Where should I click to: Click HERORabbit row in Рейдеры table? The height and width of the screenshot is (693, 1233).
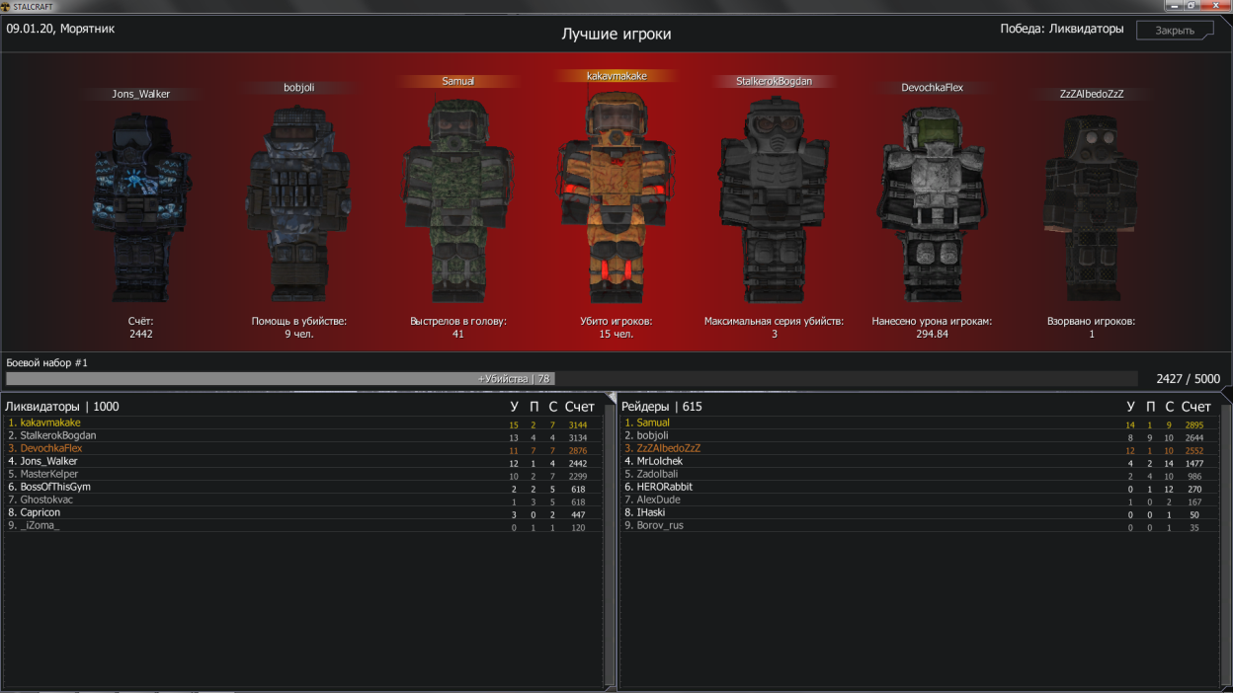pos(919,487)
